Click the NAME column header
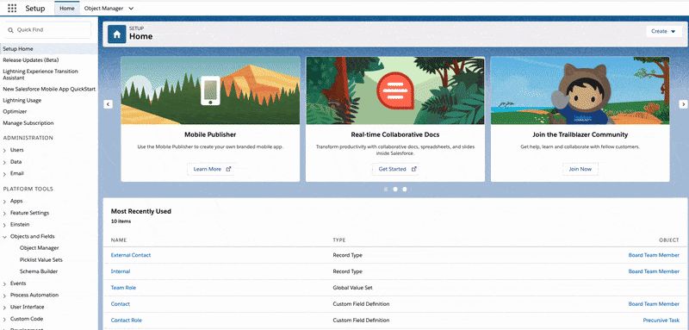Screen dimensions: 689x330 [119, 240]
